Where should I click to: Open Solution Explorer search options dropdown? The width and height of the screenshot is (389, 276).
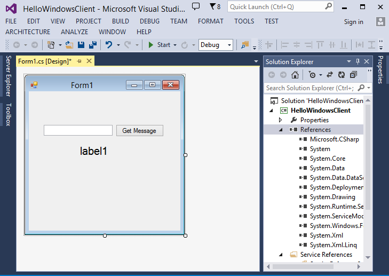coord(369,88)
